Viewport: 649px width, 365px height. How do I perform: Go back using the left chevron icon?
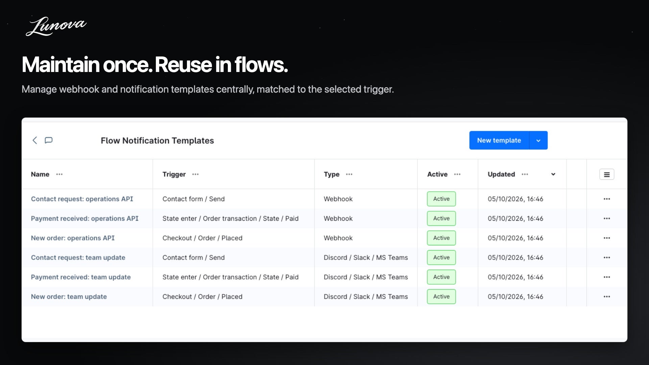[34, 140]
